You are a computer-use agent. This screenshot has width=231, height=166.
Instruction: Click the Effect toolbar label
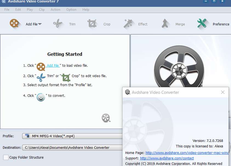coord(143,24)
